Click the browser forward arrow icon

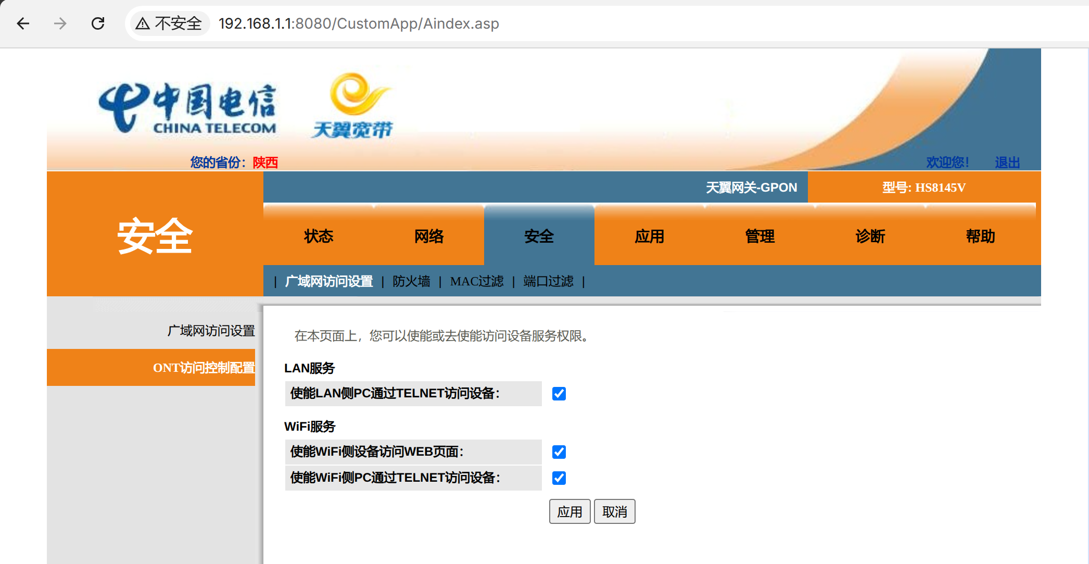pos(60,23)
